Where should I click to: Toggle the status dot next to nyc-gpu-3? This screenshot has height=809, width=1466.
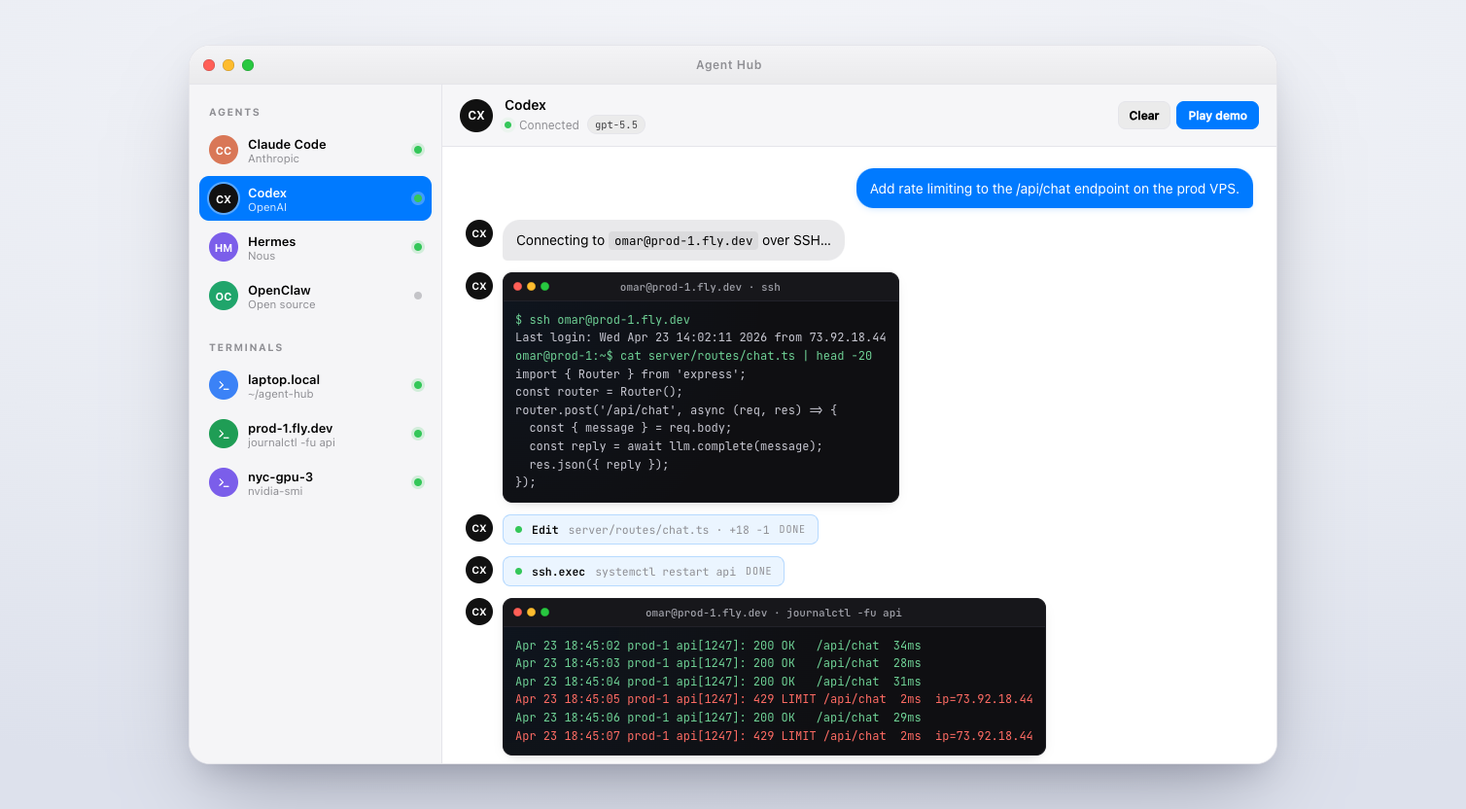[418, 482]
